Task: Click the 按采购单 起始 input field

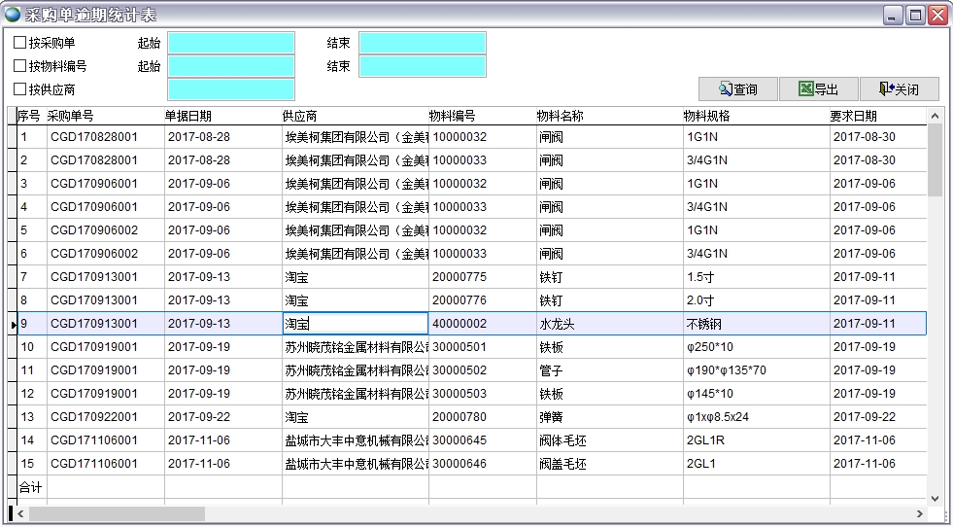Action: pyautogui.click(x=231, y=43)
